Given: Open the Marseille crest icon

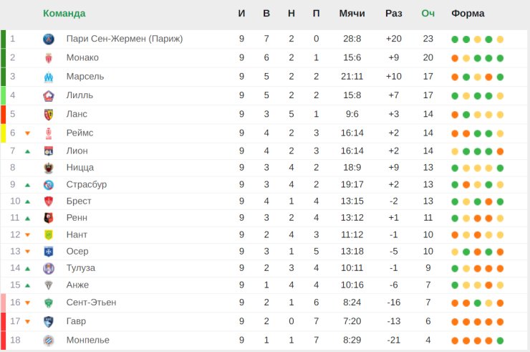Looking at the screenshot, I should [x=49, y=77].
